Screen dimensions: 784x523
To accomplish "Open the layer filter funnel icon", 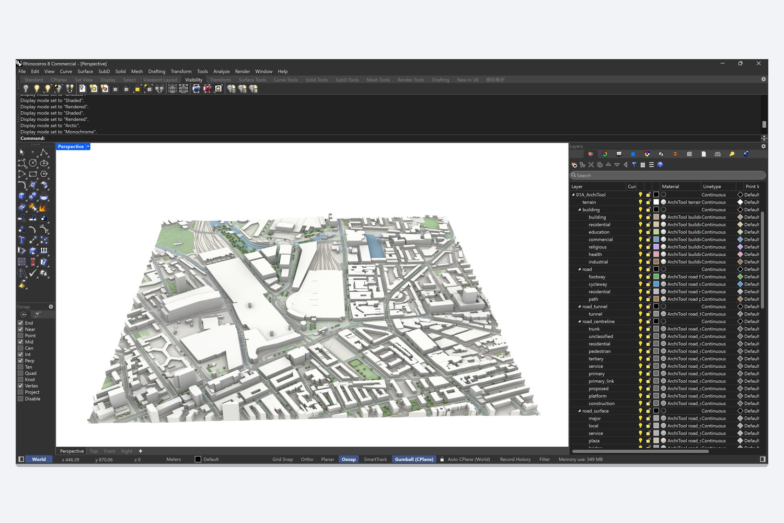I will point(634,165).
